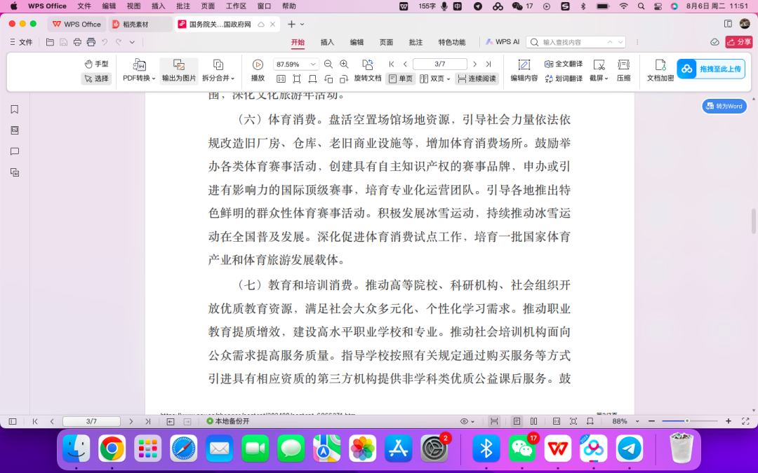The image size is (758, 473).
Task: Toggle 连续阅读 continuous reading mode
Action: tap(477, 78)
